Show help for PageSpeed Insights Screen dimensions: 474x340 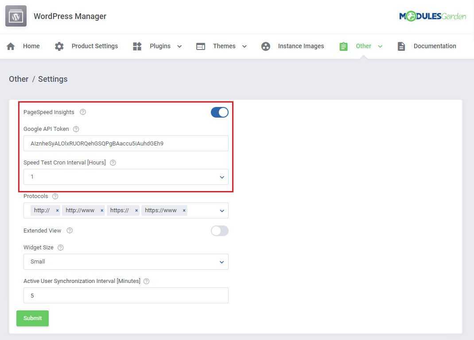pos(83,112)
